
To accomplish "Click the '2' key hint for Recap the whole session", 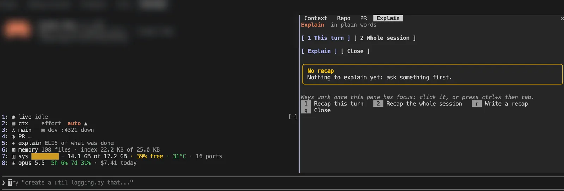I will pyautogui.click(x=378, y=104).
